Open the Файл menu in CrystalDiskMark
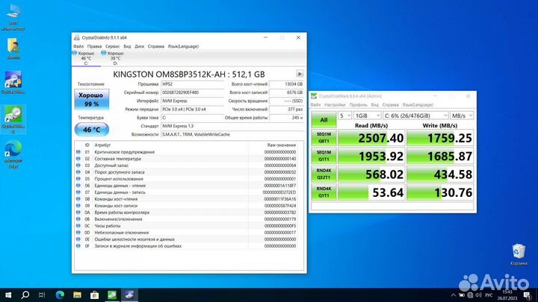Viewport: 538px width, 302px height. coord(315,105)
